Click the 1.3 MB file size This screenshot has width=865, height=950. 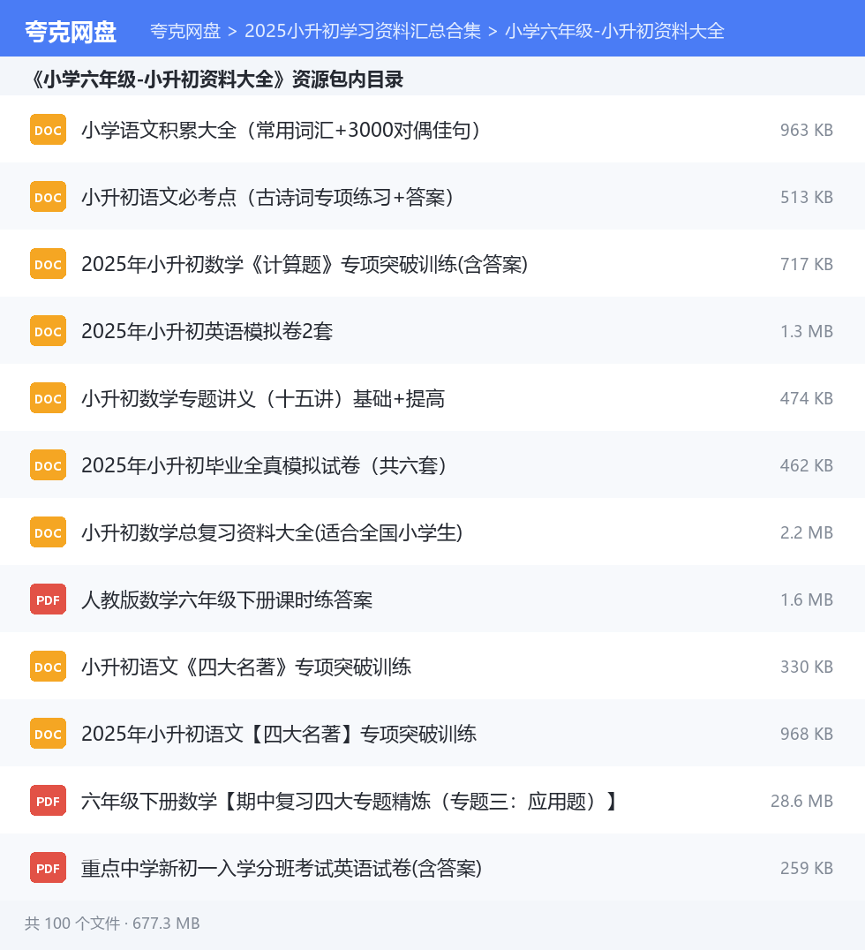pos(806,331)
